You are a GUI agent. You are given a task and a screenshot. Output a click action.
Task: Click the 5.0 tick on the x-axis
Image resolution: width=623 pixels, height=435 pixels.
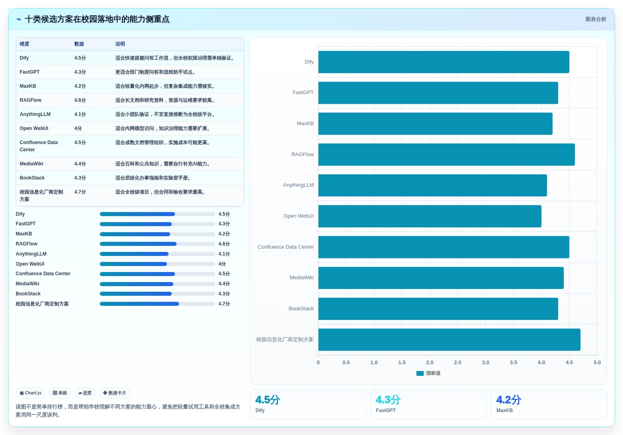coord(597,363)
